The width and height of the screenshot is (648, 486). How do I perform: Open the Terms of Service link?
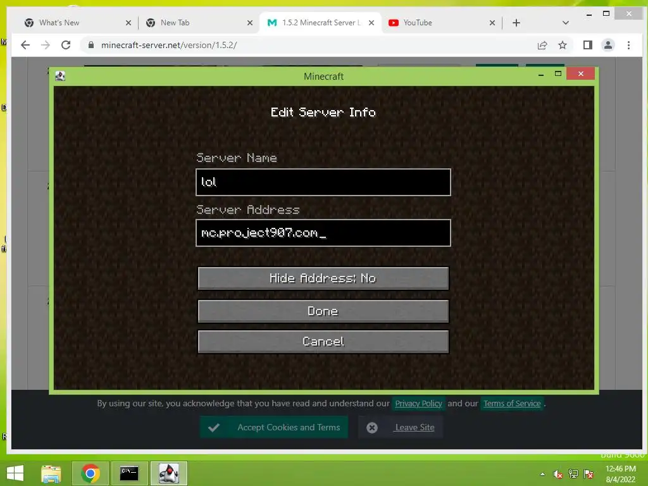(512, 403)
